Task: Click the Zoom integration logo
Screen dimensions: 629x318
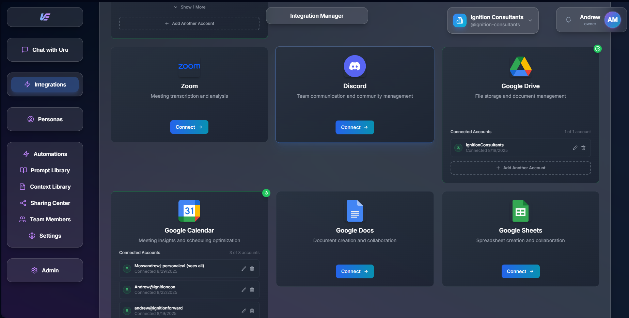Action: click(189, 67)
